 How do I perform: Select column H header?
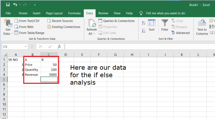tap(132, 55)
